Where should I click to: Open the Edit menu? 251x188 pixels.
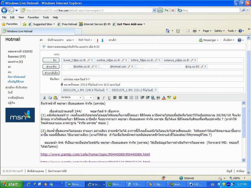(x=12, y=17)
